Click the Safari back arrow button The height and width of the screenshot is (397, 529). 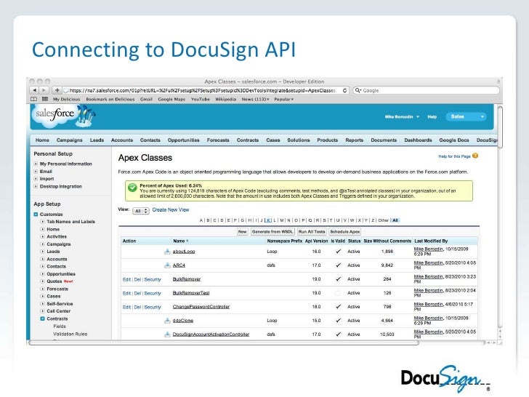pos(34,90)
